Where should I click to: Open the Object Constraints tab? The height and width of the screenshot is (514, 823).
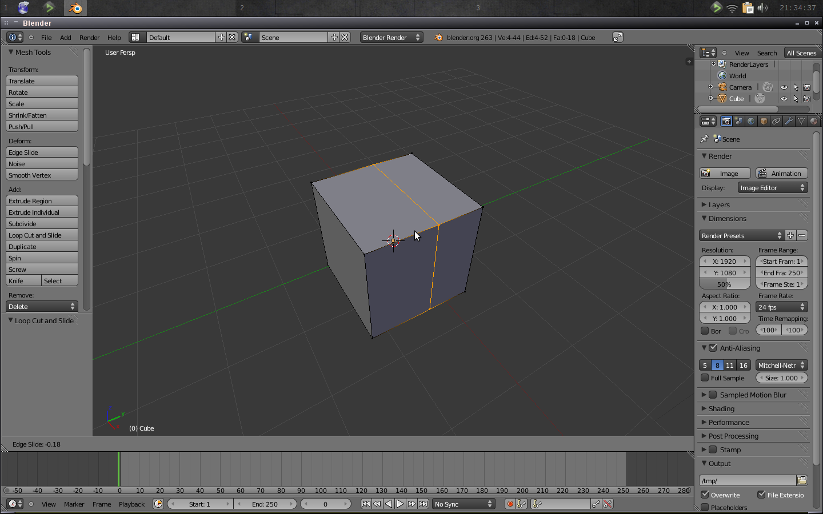776,121
